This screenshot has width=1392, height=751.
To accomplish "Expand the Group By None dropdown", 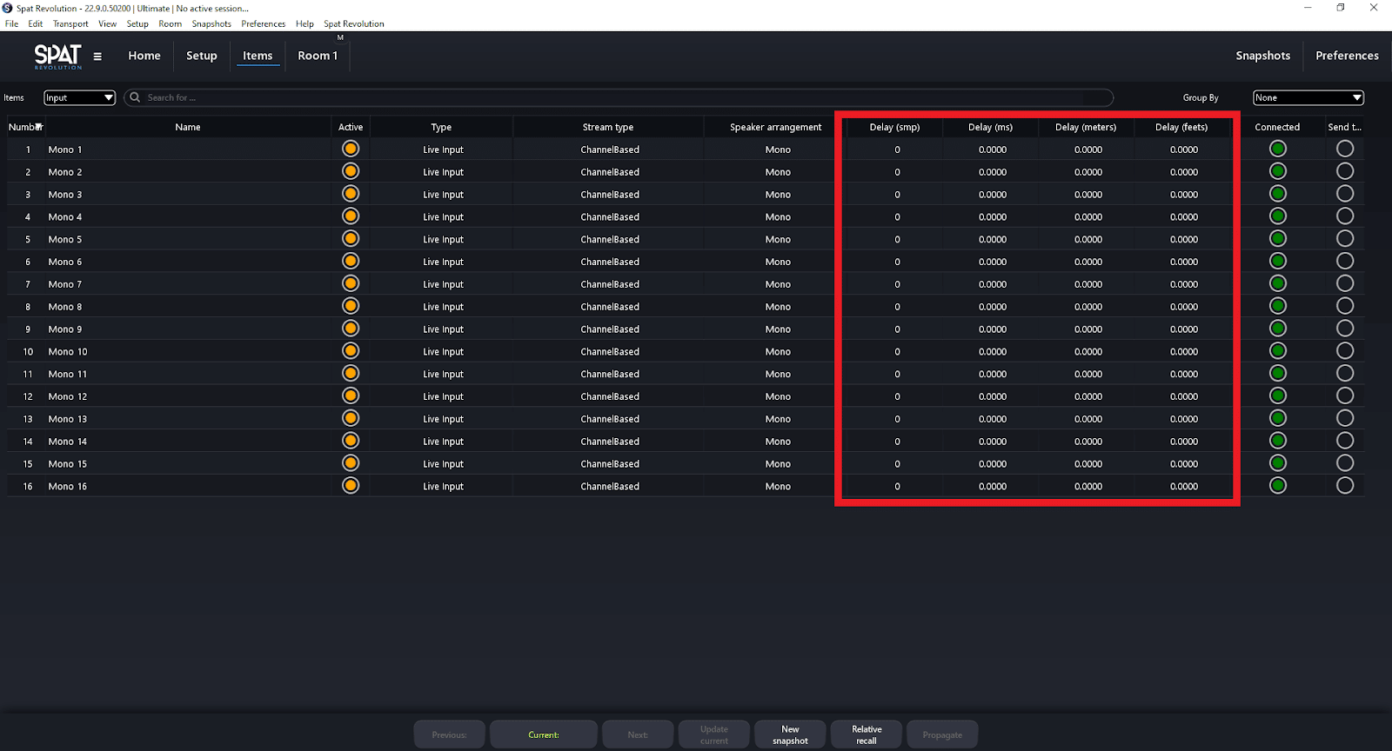I will (1308, 97).
